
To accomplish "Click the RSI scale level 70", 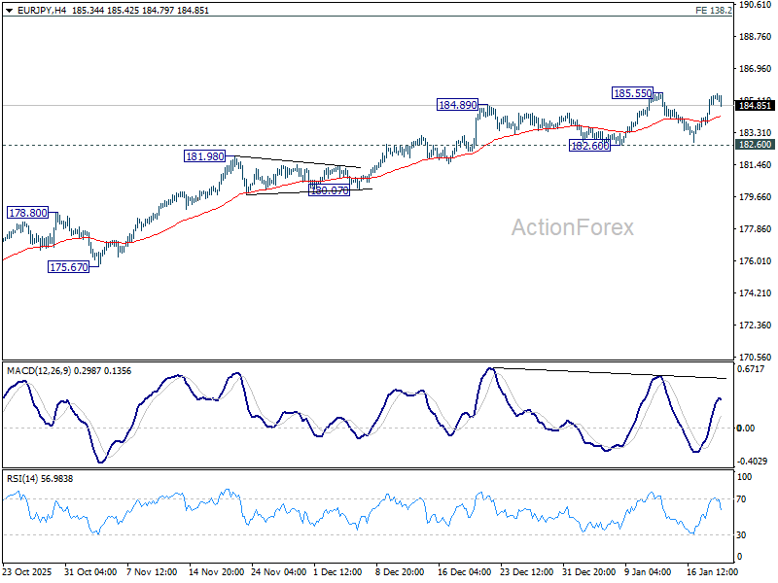I will (741, 499).
